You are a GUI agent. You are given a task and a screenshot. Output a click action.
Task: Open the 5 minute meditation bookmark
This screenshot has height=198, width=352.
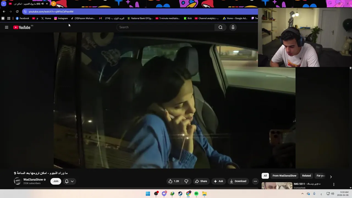click(167, 18)
